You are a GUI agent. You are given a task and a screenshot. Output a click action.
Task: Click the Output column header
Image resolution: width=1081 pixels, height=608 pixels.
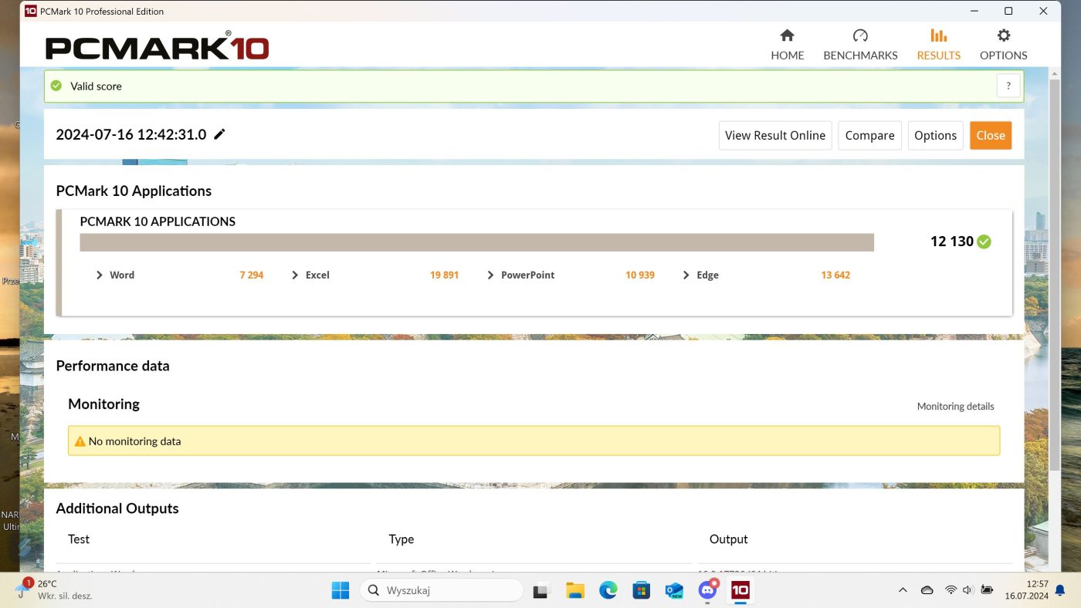(x=728, y=539)
